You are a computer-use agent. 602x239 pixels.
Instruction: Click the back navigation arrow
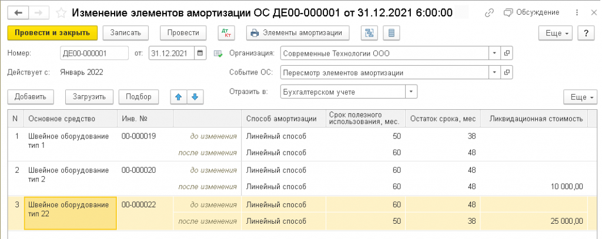click(17, 12)
